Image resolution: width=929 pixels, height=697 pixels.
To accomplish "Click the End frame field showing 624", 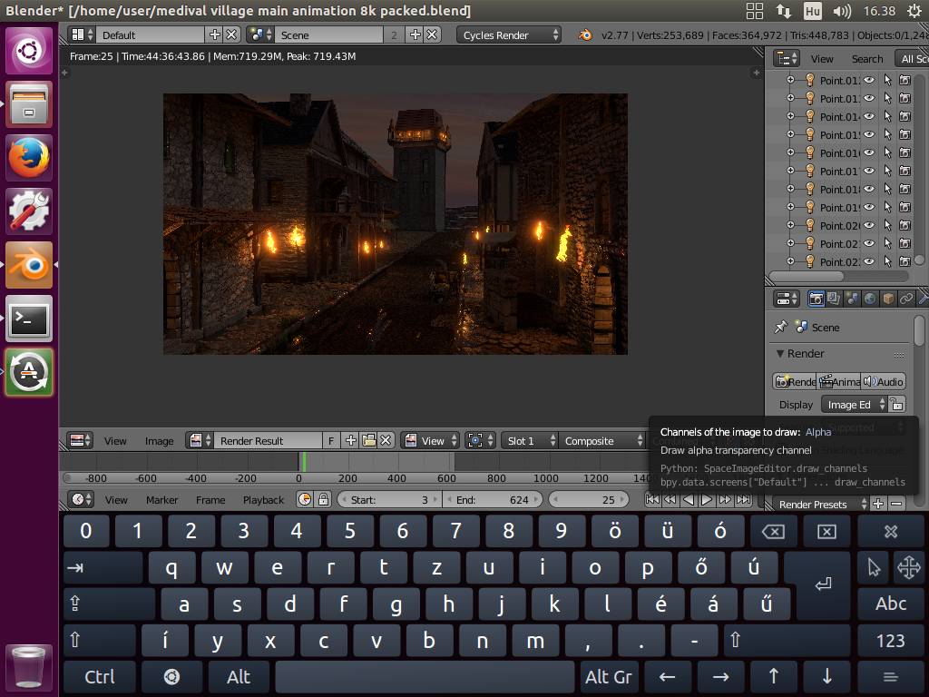I will pyautogui.click(x=493, y=500).
